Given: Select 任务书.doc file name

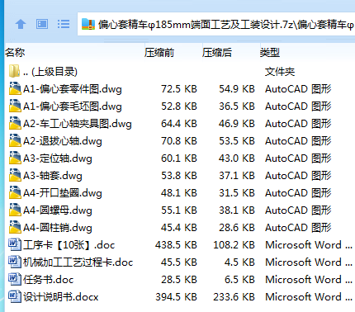Looking at the screenshot, I should tap(49, 280).
